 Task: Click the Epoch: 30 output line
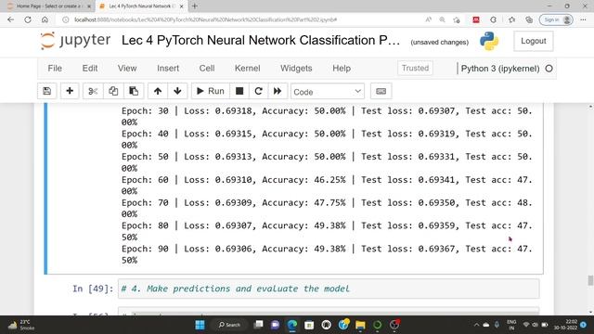(x=327, y=117)
